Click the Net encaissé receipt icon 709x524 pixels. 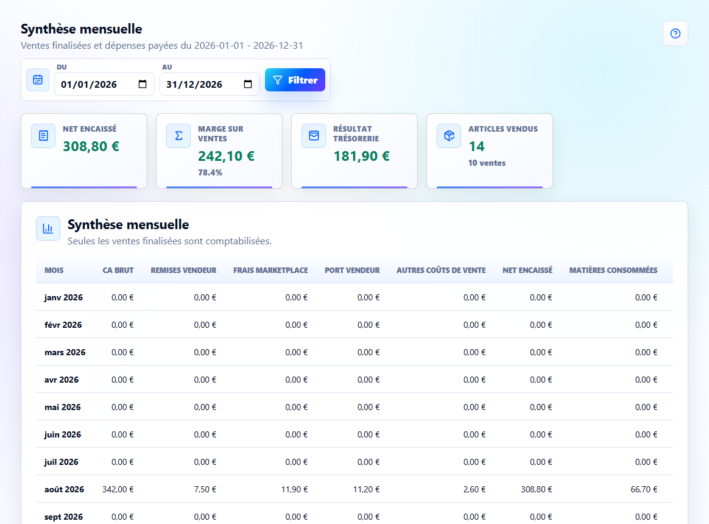pyautogui.click(x=43, y=136)
